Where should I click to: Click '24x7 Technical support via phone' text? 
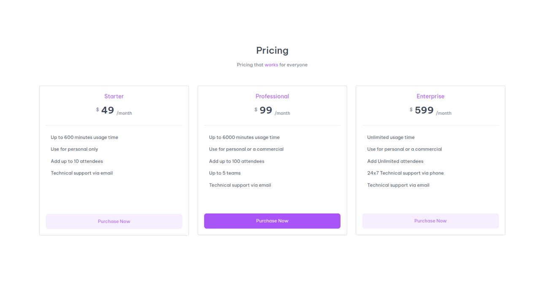tap(405, 173)
